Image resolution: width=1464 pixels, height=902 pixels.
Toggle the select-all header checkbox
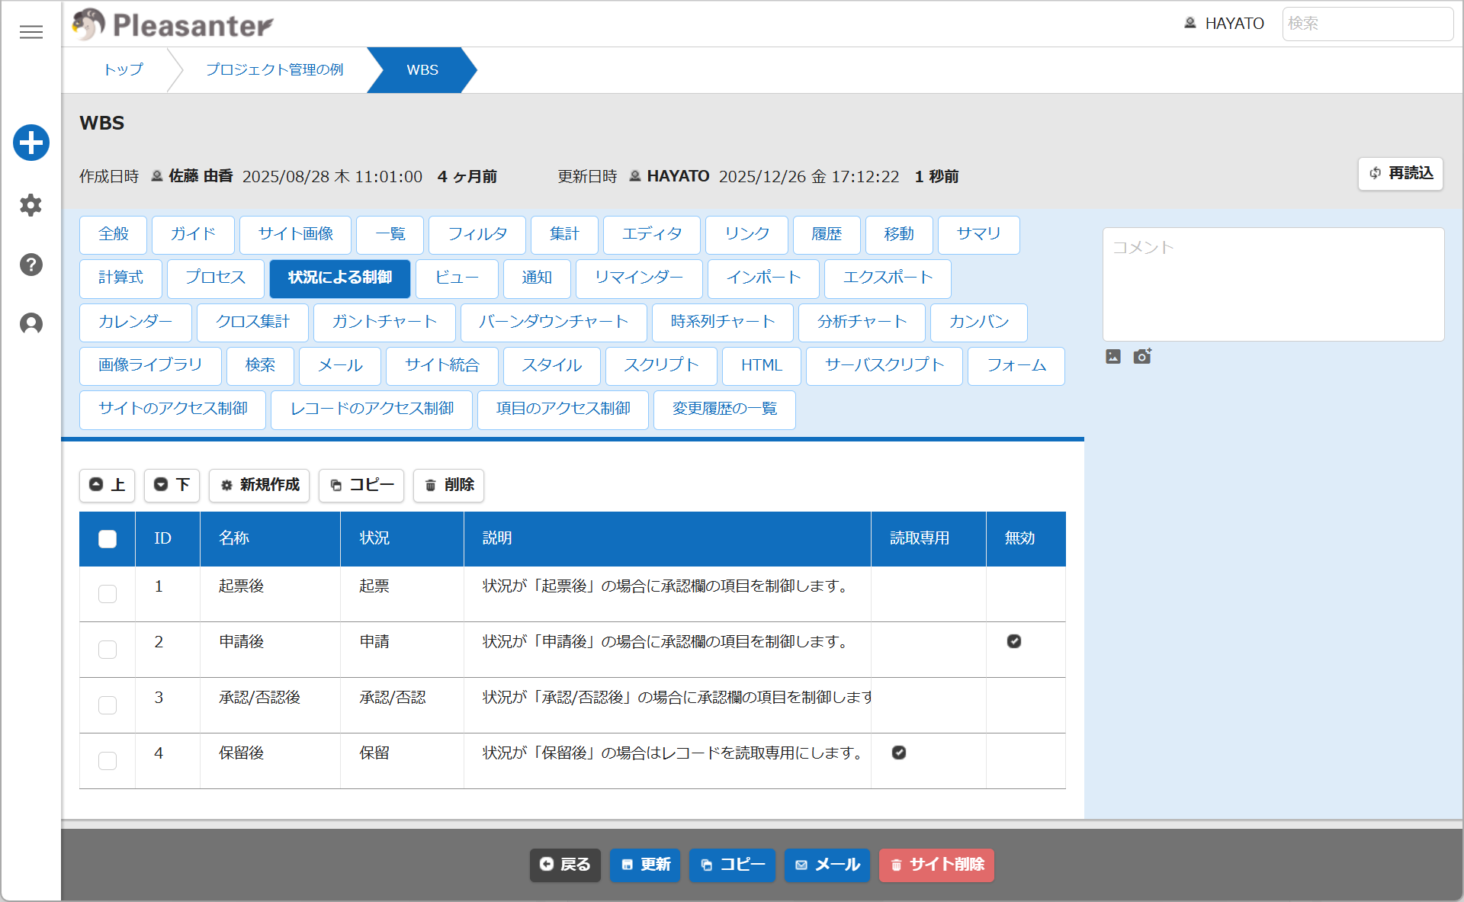(x=108, y=539)
